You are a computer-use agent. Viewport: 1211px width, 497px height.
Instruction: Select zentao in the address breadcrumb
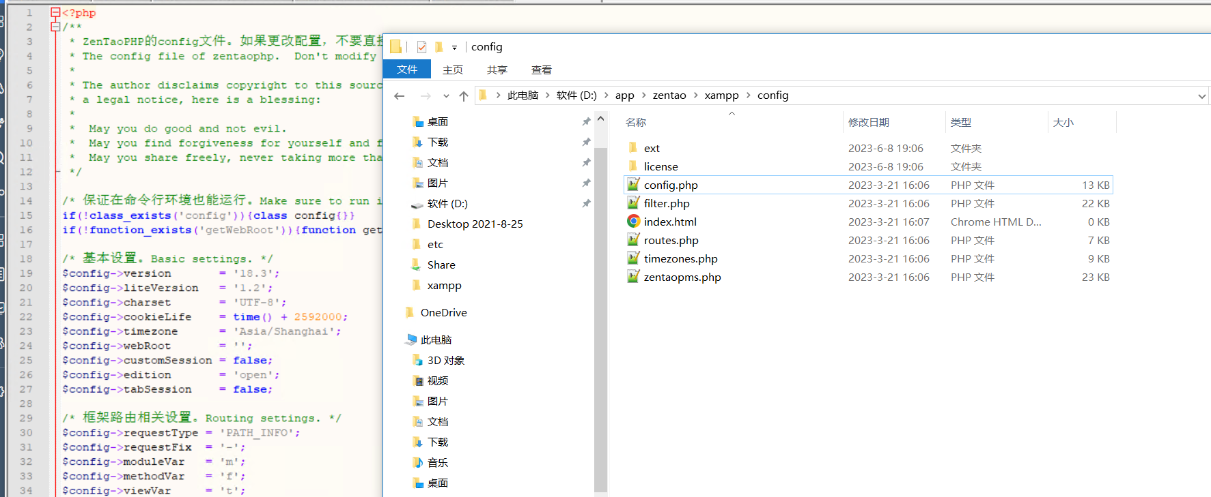pos(669,95)
